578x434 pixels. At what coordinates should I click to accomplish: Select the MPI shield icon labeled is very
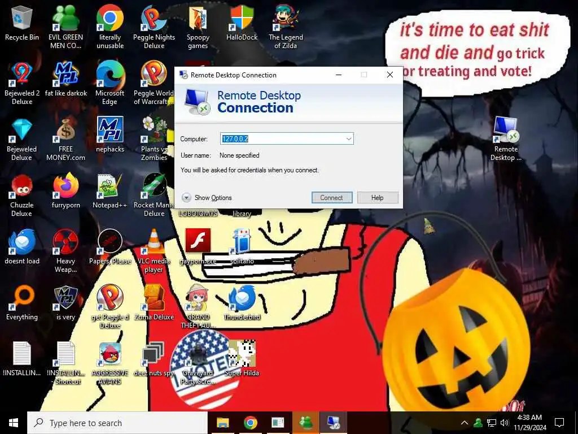pos(65,303)
